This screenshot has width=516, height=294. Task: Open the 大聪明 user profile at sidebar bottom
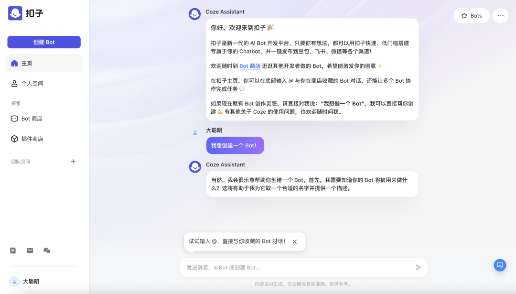point(25,282)
